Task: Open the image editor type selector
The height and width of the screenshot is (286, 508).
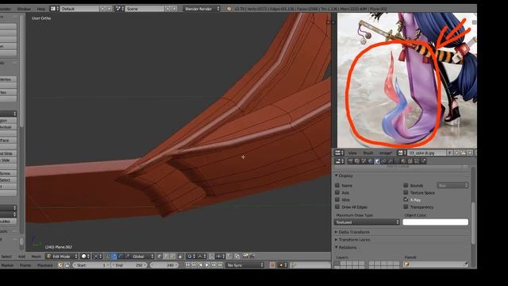Action: (339, 153)
